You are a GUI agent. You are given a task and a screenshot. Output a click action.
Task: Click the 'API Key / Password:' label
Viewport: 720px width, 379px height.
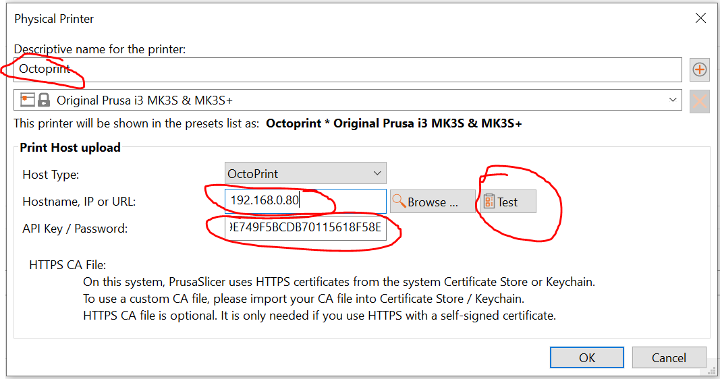tap(75, 229)
